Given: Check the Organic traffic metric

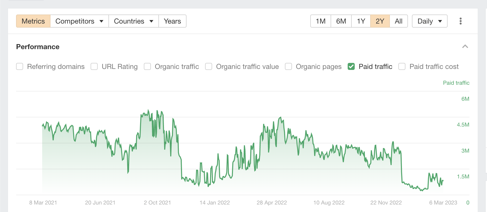Looking at the screenshot, I should 147,66.
